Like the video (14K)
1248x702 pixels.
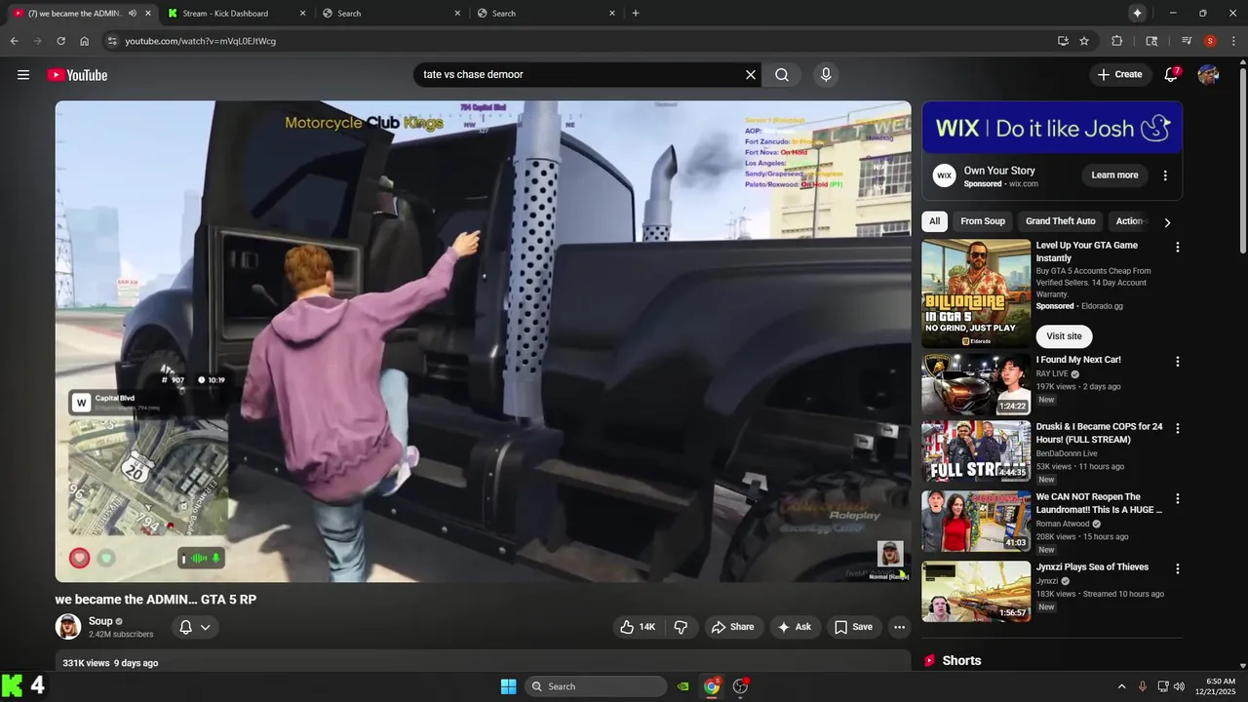coord(639,627)
